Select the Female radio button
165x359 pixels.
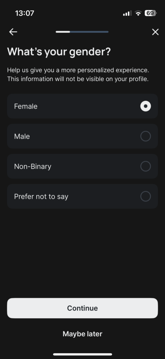tap(145, 106)
